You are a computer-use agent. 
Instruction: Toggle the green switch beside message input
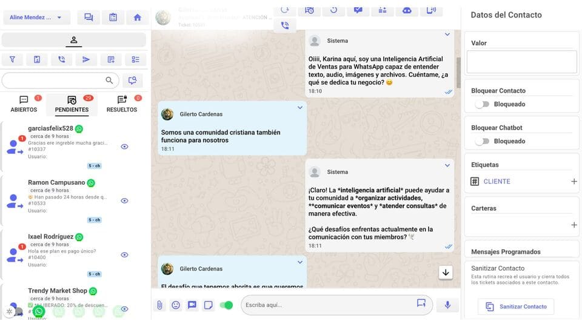(x=226, y=305)
